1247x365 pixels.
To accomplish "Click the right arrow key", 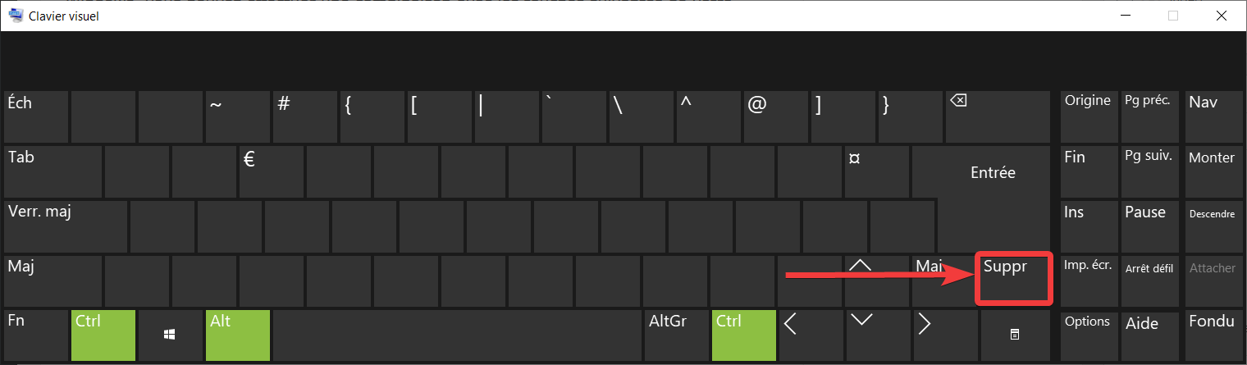I will tap(943, 335).
